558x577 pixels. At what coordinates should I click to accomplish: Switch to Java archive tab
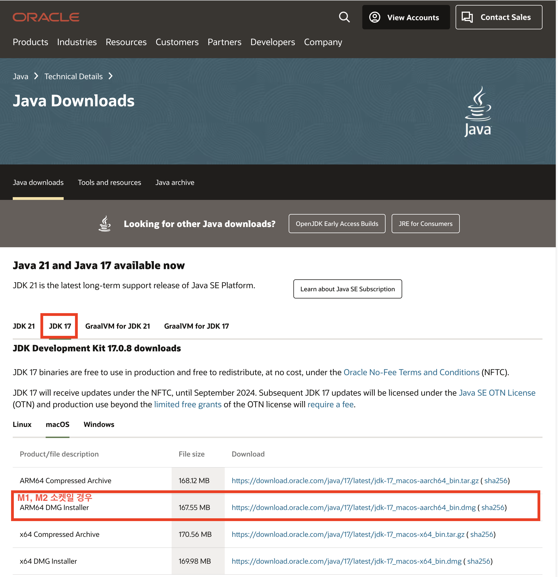(x=175, y=182)
